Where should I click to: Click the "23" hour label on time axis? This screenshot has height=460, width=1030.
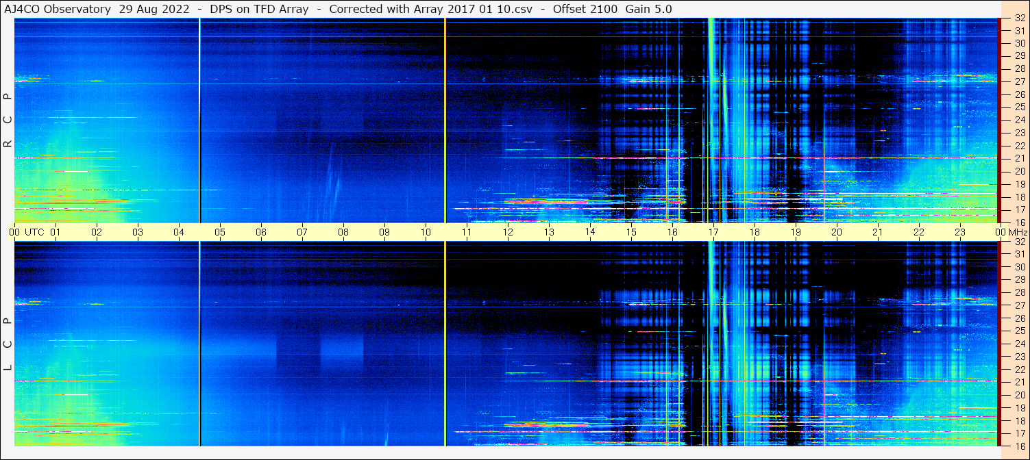pyautogui.click(x=960, y=232)
